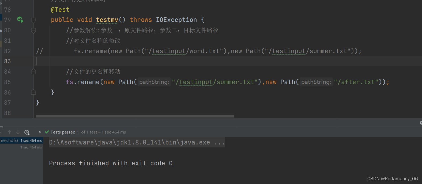
Task: Select next failed test down arrow
Action: click(x=18, y=132)
